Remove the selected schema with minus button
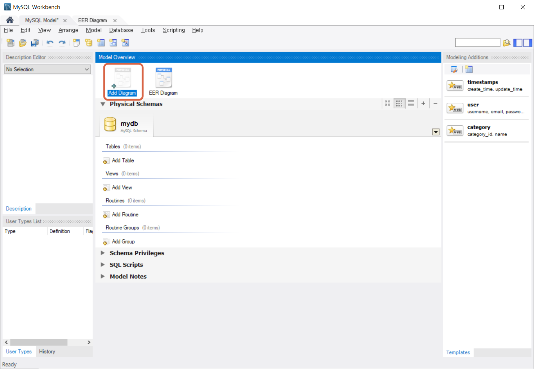Viewport: 534px width, 369px height. (435, 103)
